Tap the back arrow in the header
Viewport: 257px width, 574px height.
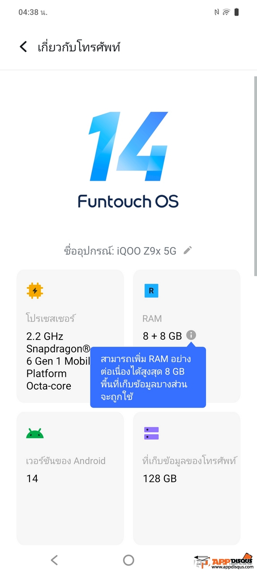pos(23,47)
